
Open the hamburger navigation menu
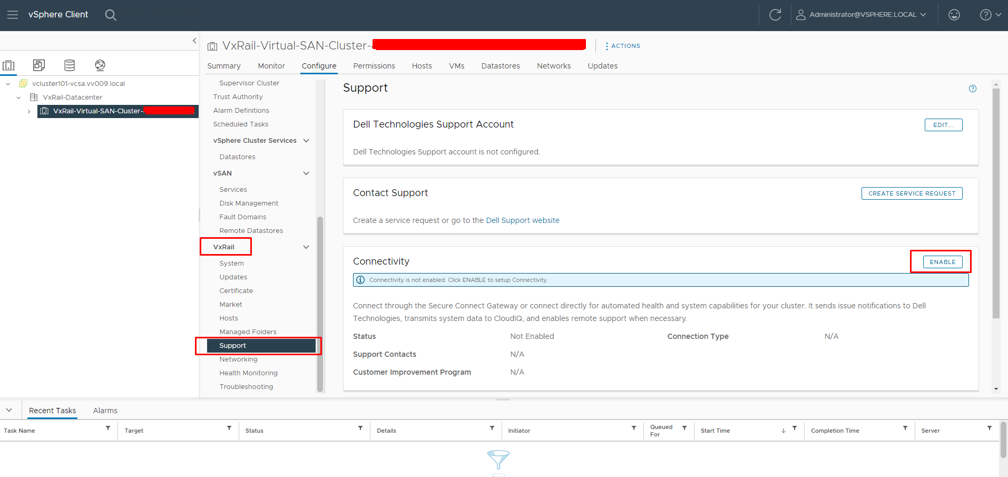[x=13, y=15]
